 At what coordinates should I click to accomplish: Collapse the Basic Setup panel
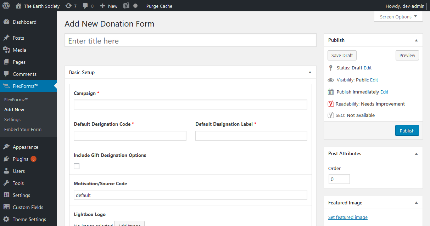(310, 72)
